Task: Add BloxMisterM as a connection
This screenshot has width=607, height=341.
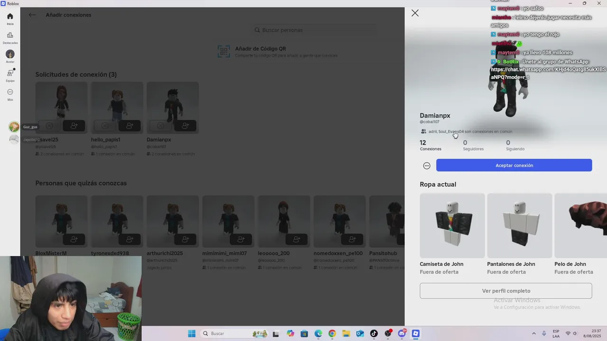Action: click(x=74, y=239)
